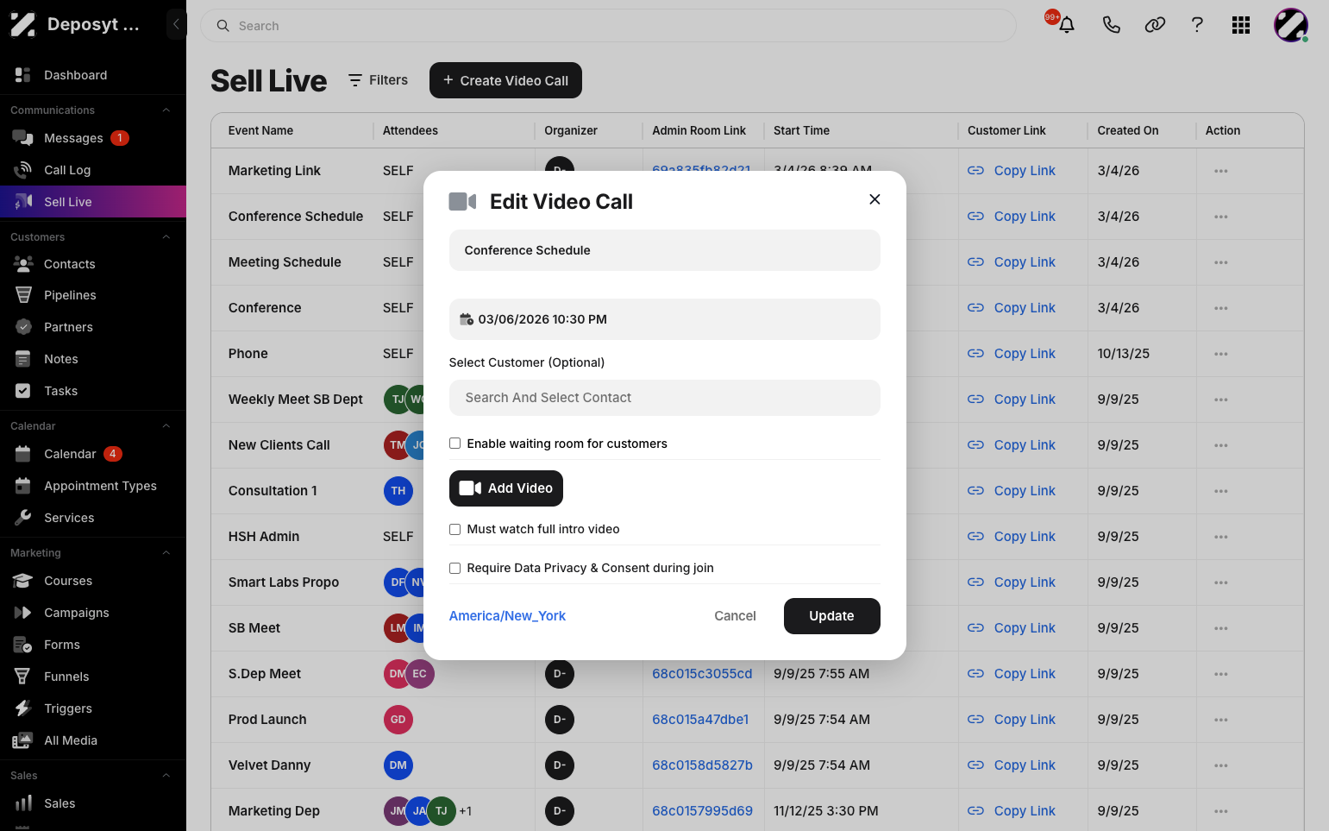Collapse the sidebar with arrow button
Viewport: 1329px width, 831px height.
(176, 24)
